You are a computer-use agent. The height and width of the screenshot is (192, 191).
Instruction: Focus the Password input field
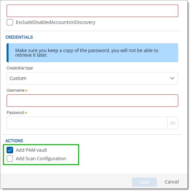click(x=87, y=123)
